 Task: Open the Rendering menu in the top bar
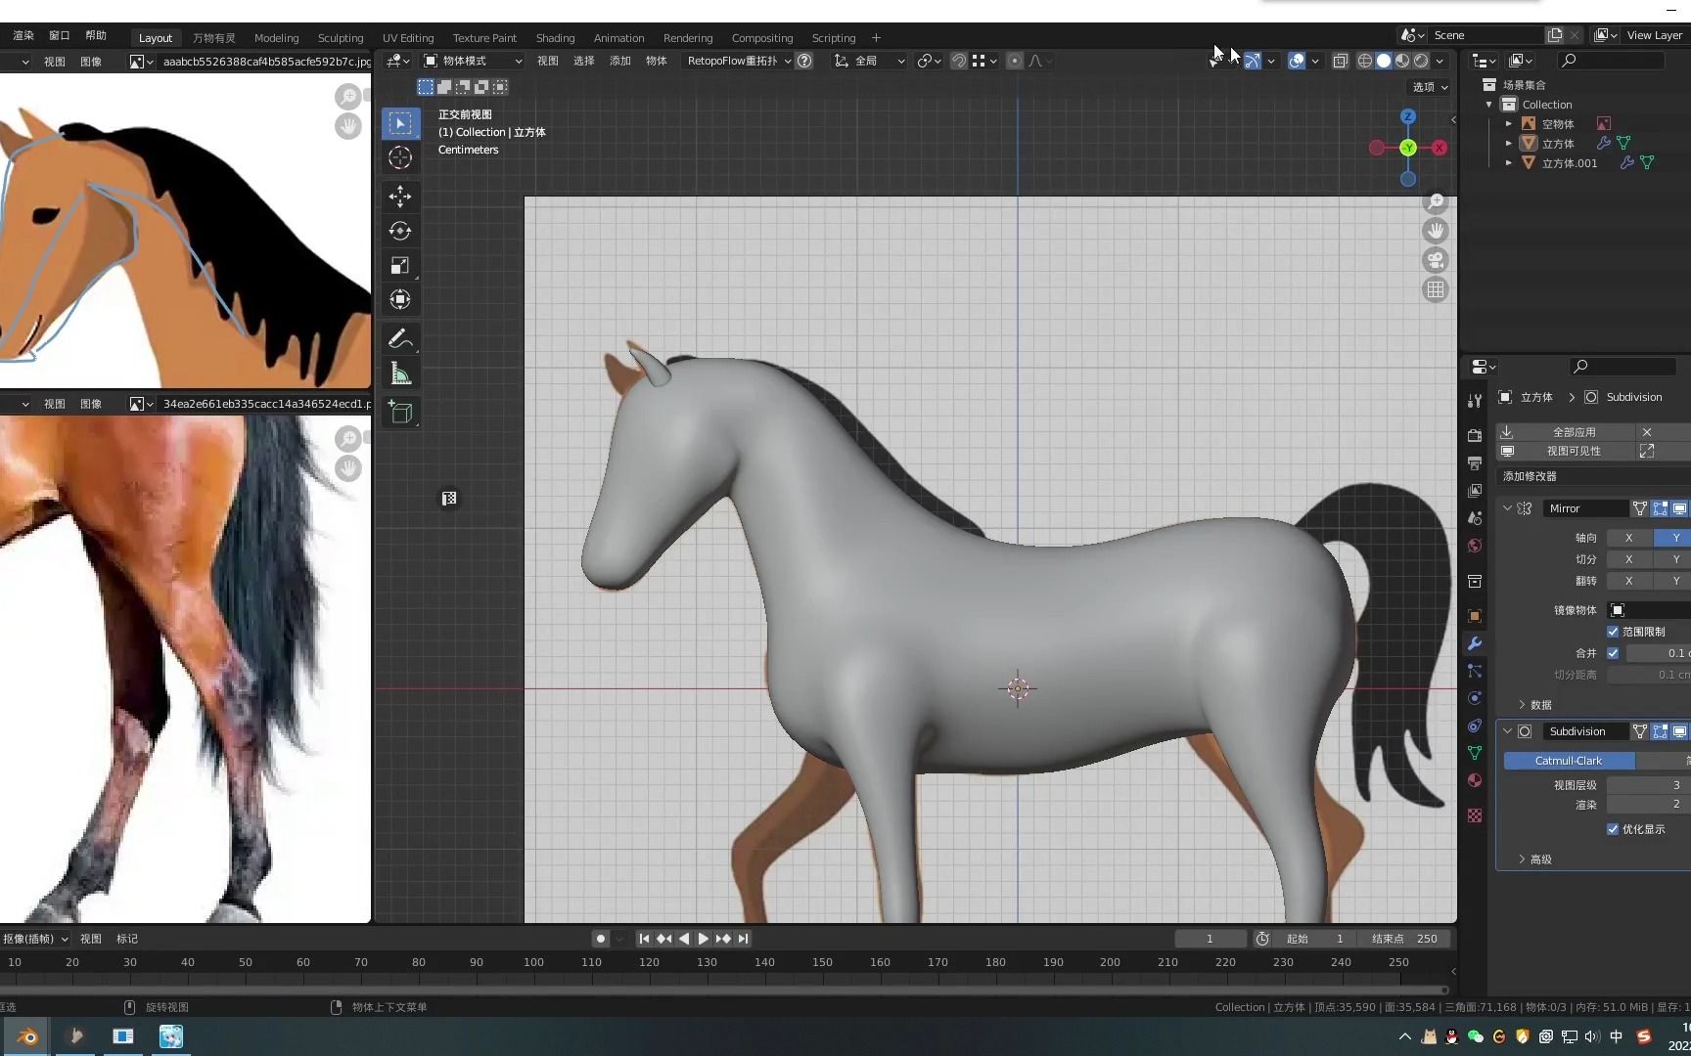point(688,37)
